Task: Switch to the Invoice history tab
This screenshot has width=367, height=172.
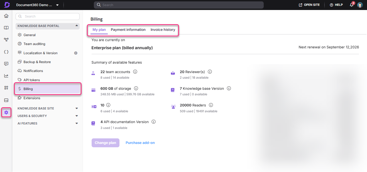Action: tap(163, 30)
